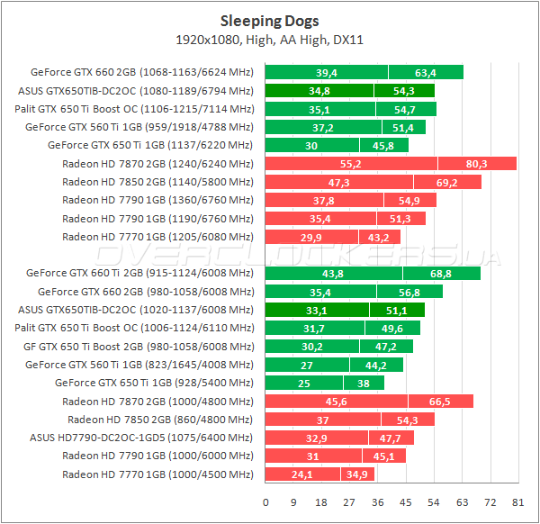Click the x-axis value 81
This screenshot has width=540, height=524.
click(517, 501)
